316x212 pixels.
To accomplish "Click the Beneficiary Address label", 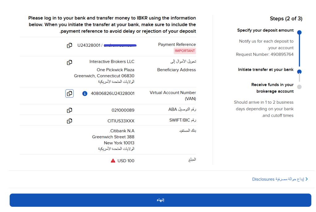I will tap(177, 70).
